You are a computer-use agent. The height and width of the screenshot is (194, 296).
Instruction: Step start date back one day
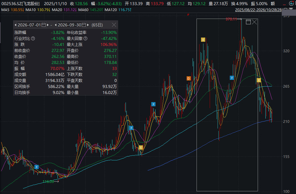16,25
